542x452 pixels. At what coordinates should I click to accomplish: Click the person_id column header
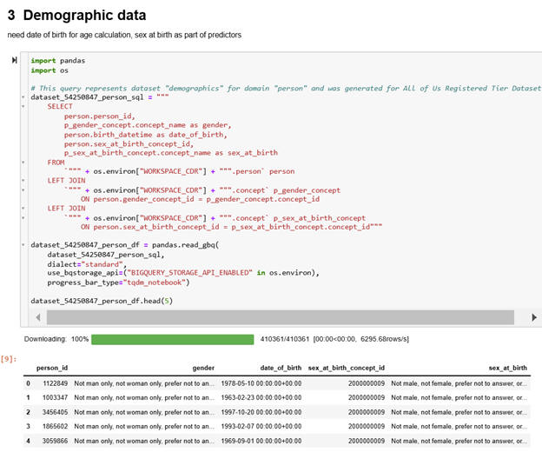pyautogui.click(x=52, y=368)
